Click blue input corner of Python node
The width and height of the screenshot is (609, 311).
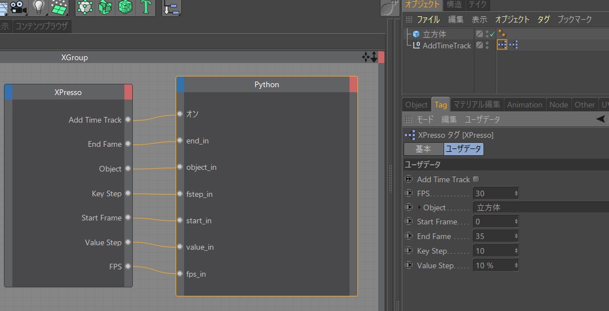(x=180, y=85)
